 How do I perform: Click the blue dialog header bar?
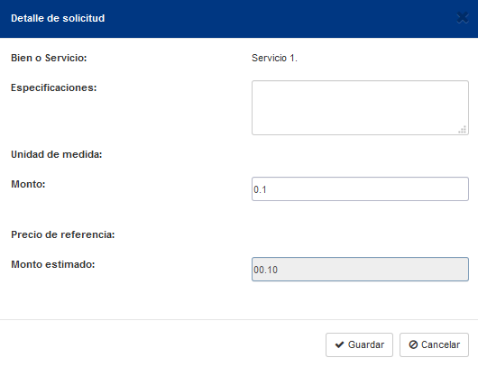(239, 19)
